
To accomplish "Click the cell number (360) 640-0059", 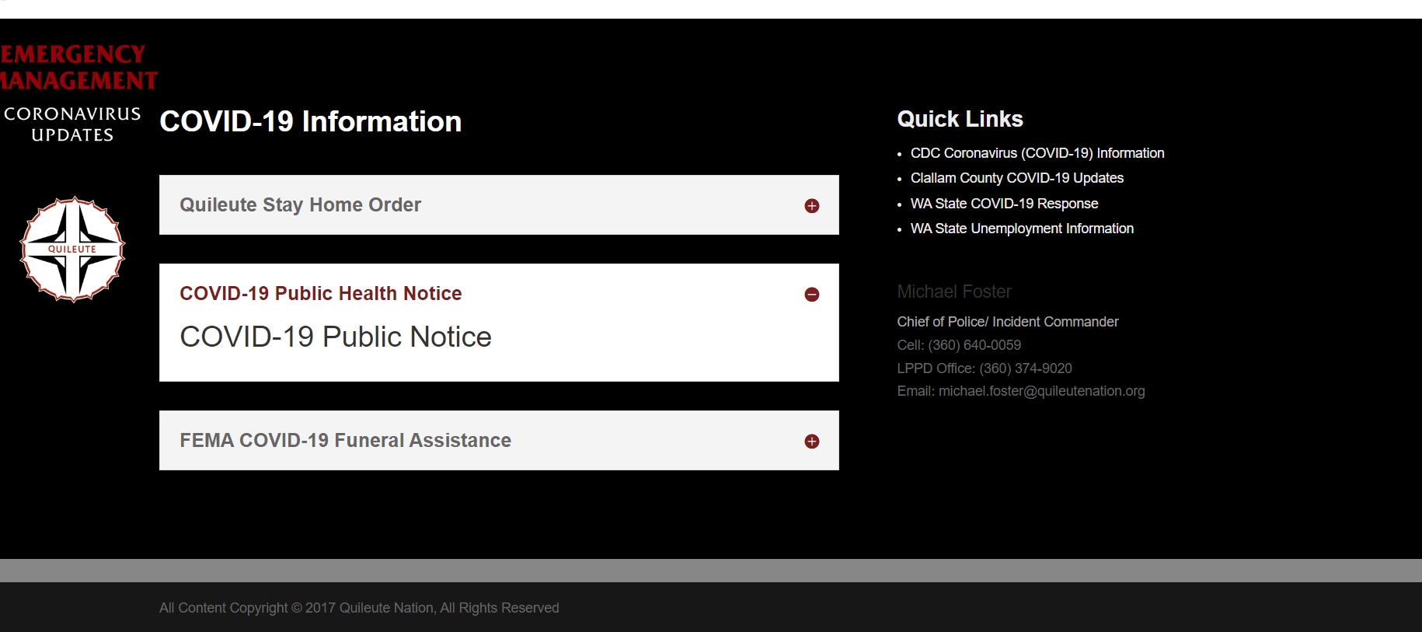I will click(x=974, y=345).
